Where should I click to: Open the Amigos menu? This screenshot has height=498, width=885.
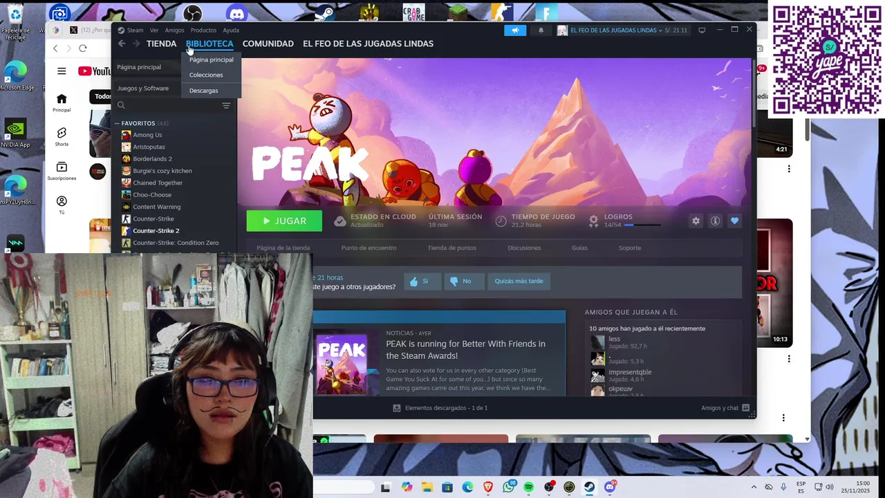coord(174,30)
